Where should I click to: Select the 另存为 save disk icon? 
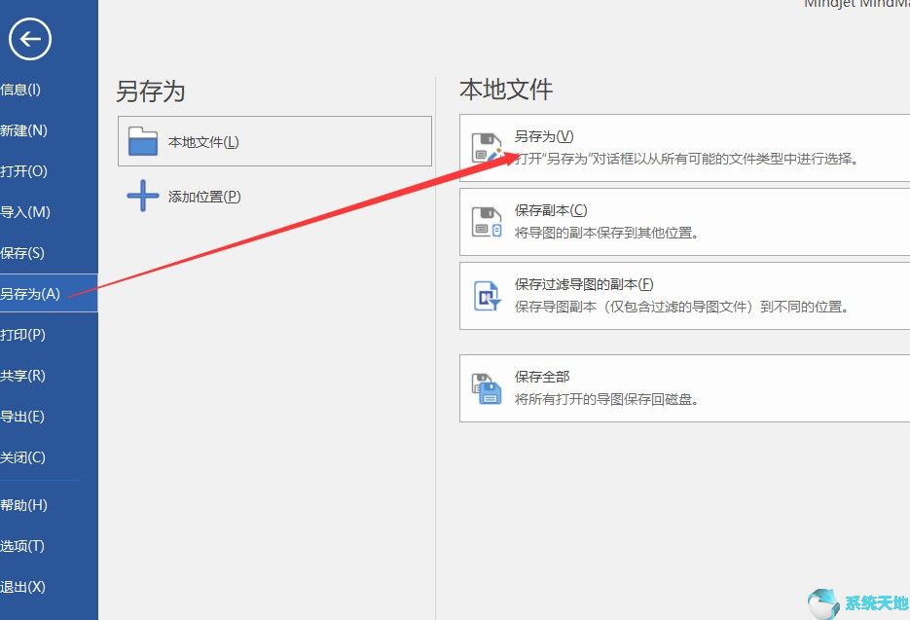pyautogui.click(x=486, y=146)
